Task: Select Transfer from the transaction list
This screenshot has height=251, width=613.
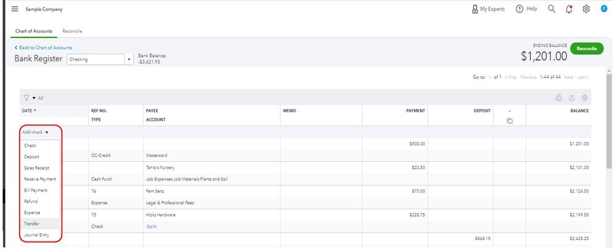Action: (31, 223)
